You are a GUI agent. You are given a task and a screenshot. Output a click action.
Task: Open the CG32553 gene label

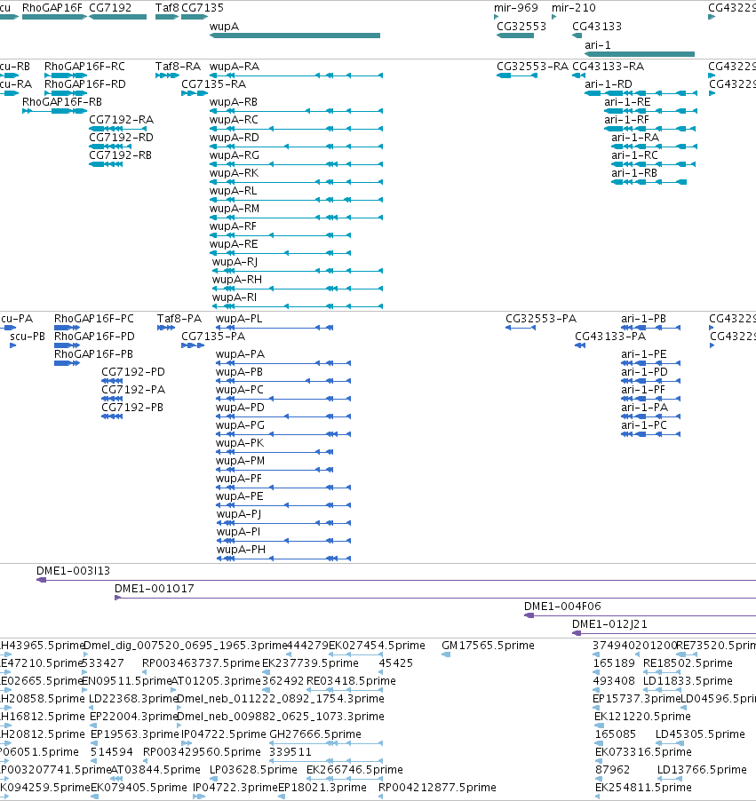tap(521, 27)
